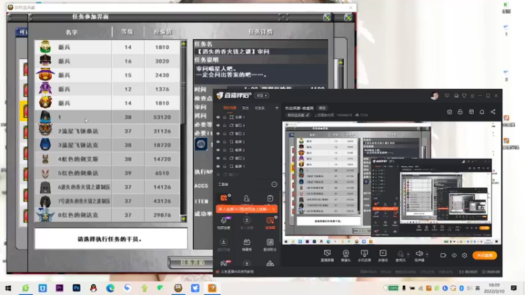Toggle visibility of 截屏 2 source
Screen dimensions: 525x295
(x=218, y=150)
